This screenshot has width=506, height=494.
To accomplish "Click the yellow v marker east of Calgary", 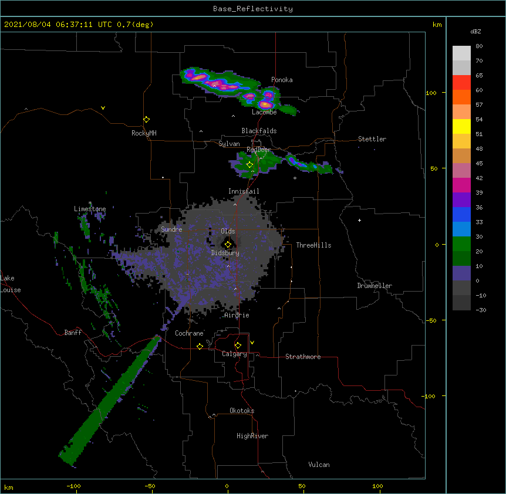I will click(252, 343).
